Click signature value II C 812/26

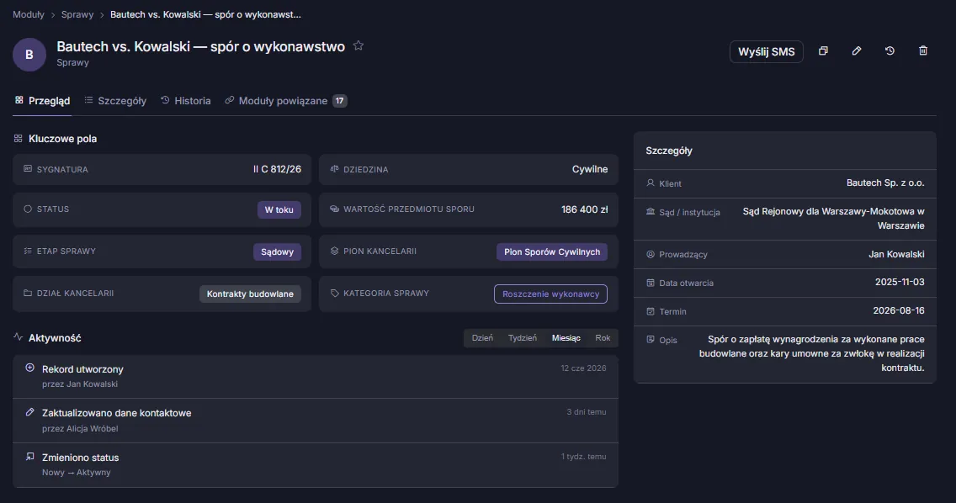tap(278, 169)
